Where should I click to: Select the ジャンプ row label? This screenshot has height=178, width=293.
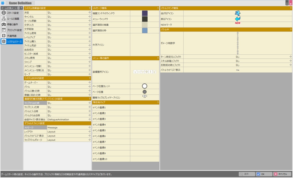coord(28,62)
